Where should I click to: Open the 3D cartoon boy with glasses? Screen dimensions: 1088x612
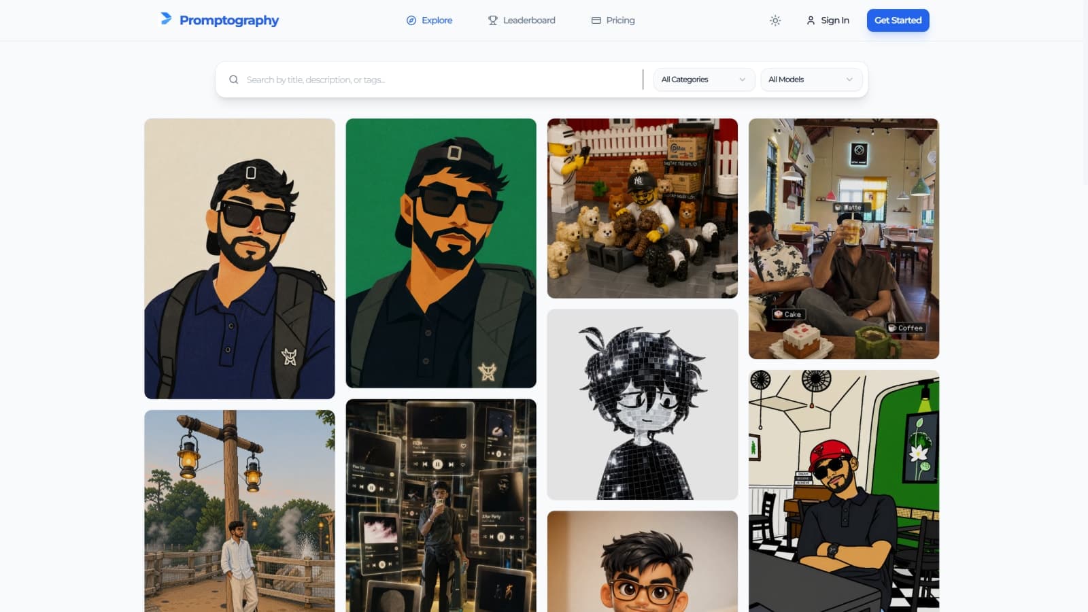(643, 562)
